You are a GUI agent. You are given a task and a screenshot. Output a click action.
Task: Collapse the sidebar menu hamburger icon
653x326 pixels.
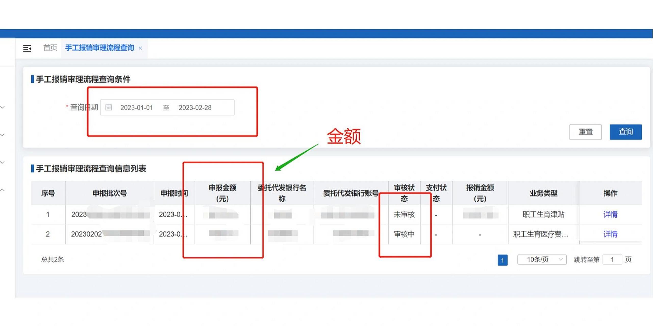tap(27, 48)
